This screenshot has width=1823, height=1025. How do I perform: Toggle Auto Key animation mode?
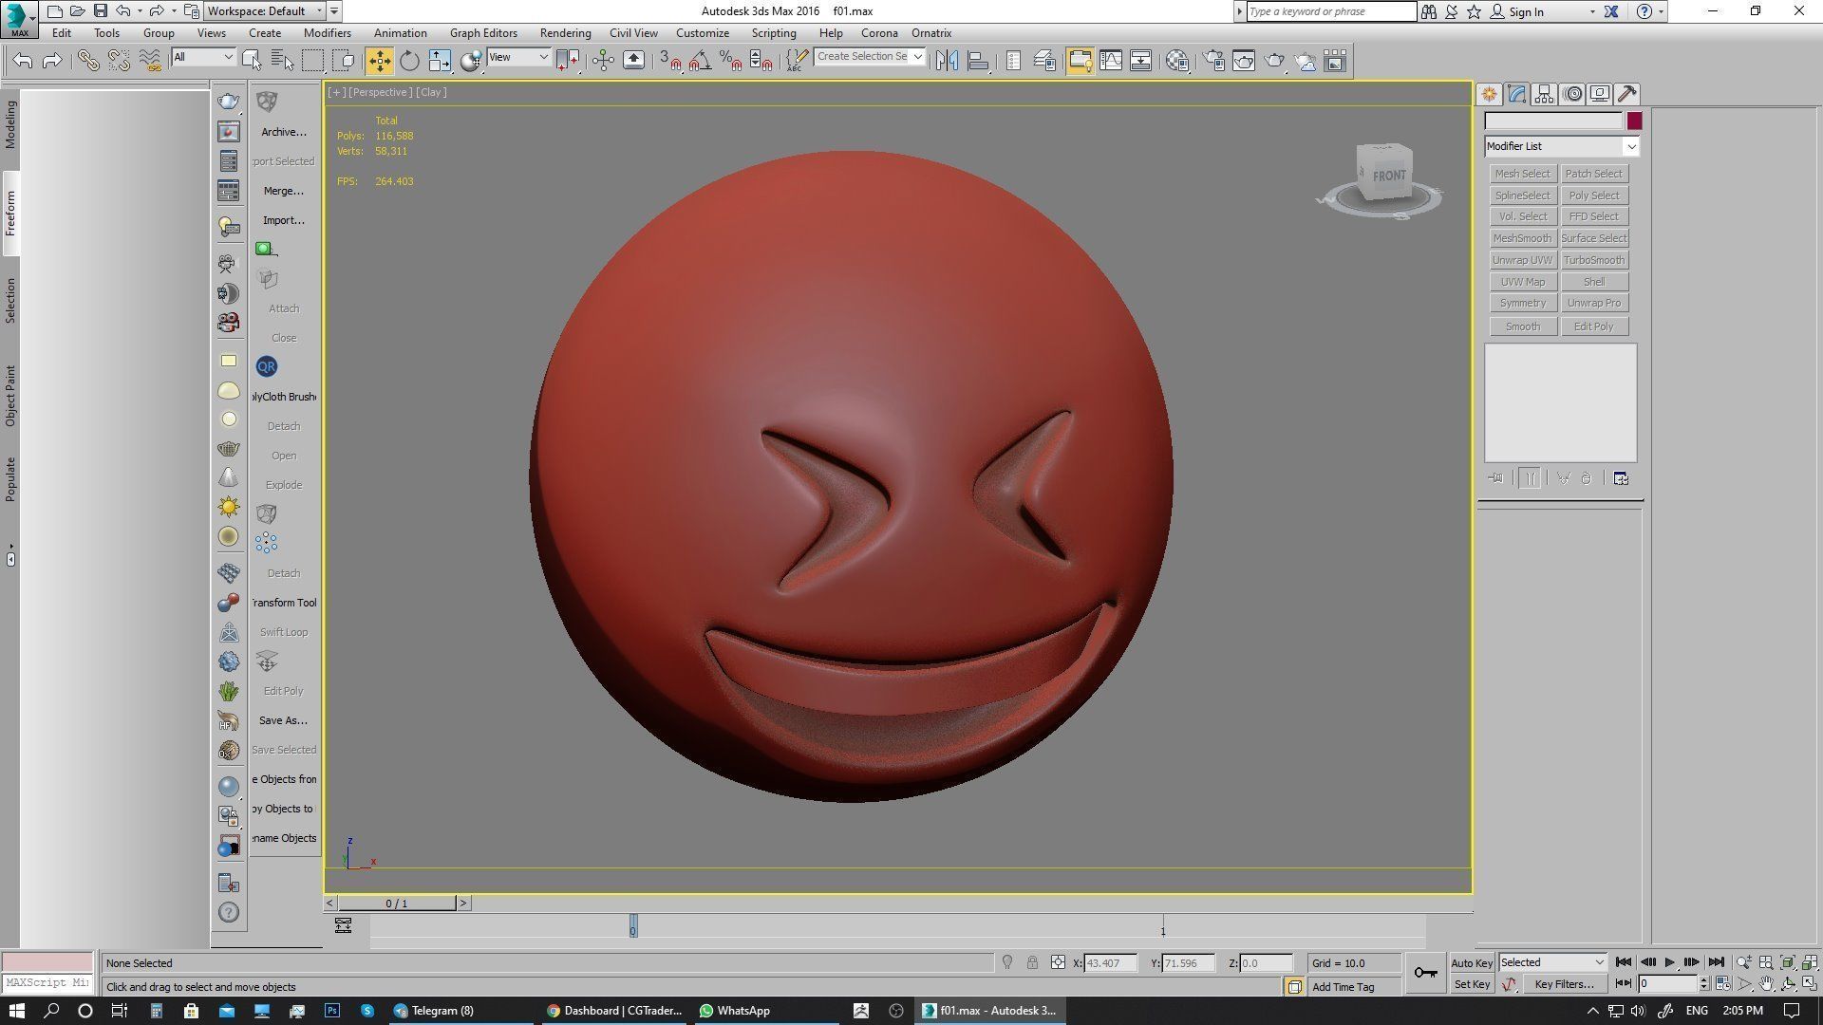point(1472,962)
